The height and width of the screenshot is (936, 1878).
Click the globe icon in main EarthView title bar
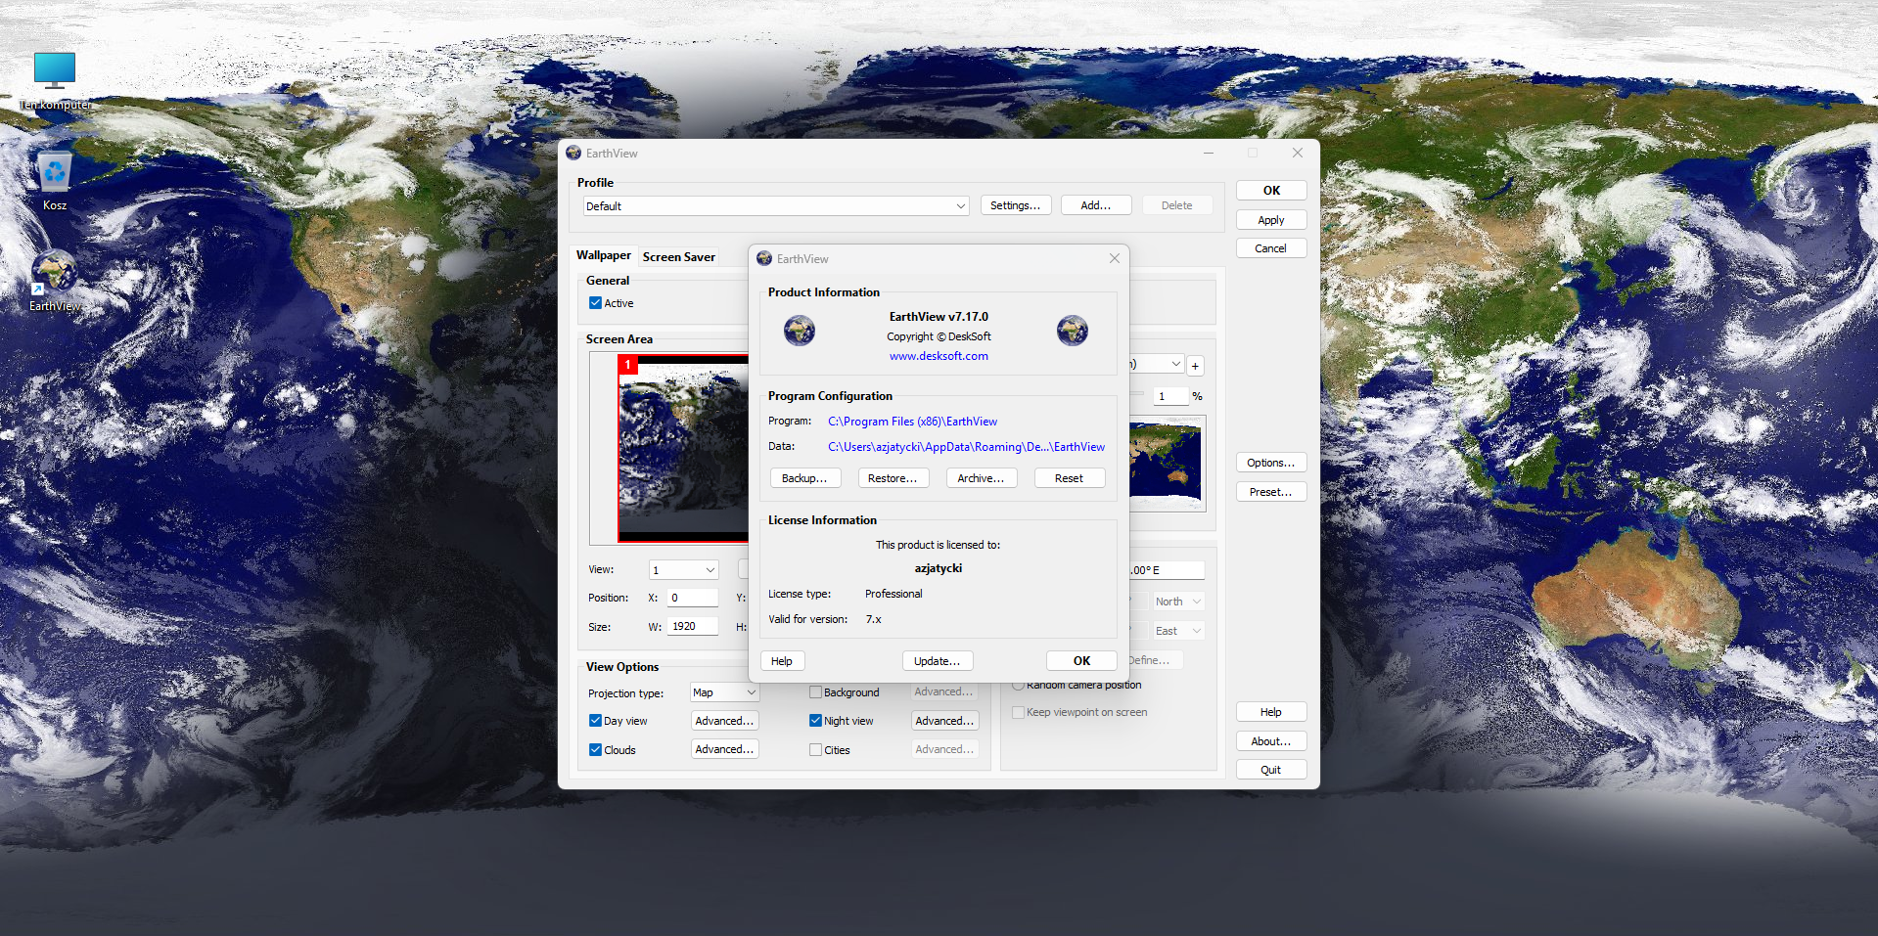tap(573, 153)
